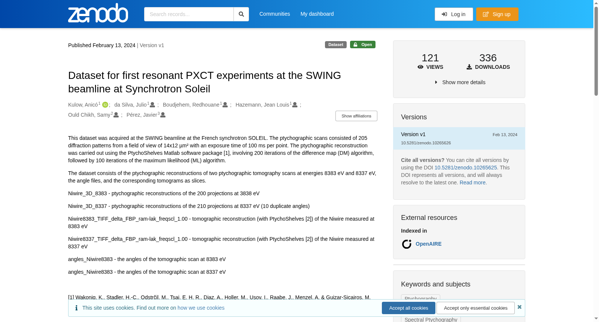This screenshot has height=322, width=599.
Task: Open Kulow, Anicó's ORCID icon
Action: tap(105, 105)
